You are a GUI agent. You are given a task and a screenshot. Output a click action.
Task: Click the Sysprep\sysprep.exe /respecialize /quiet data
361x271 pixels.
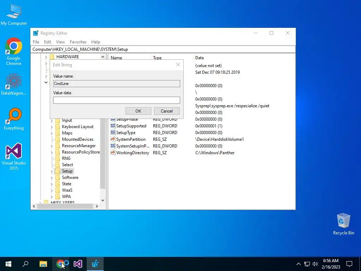[232, 106]
